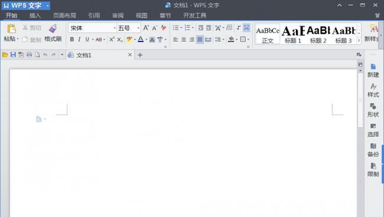The image size is (384, 217).
Task: Switch to the 开发工具 (Developer) tab
Action: [x=195, y=15]
